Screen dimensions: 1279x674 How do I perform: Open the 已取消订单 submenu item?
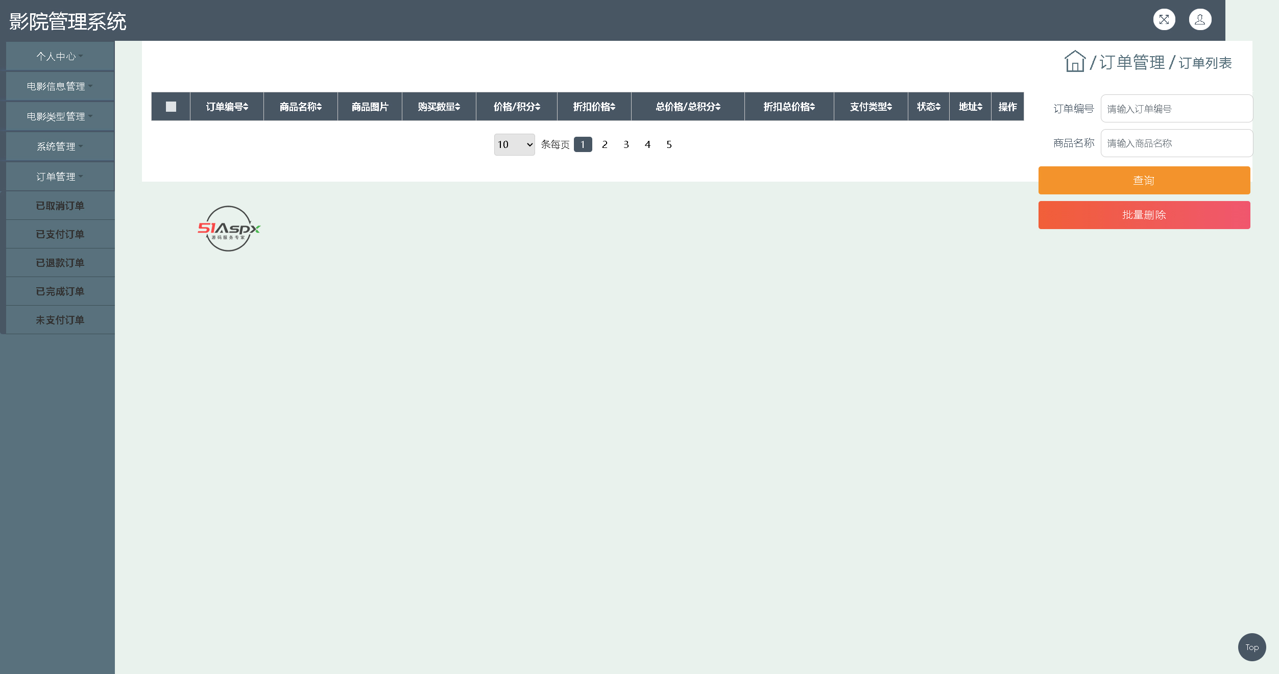(60, 206)
